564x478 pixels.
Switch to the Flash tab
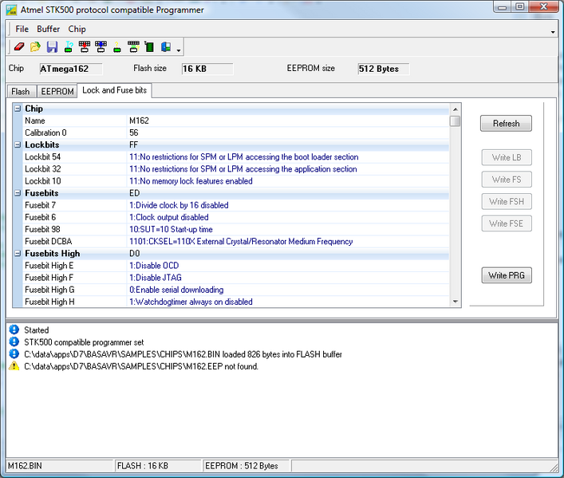tap(21, 92)
